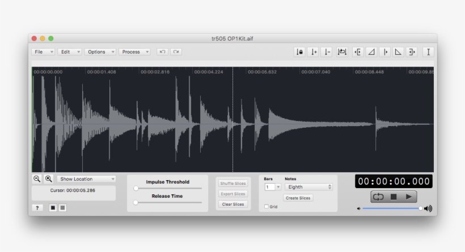Open the File menu
465x252 pixels.
click(43, 52)
